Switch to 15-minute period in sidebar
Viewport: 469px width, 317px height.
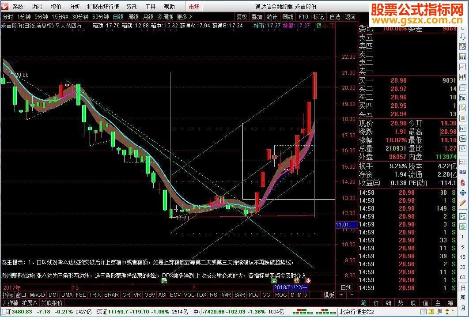[x=463, y=257]
